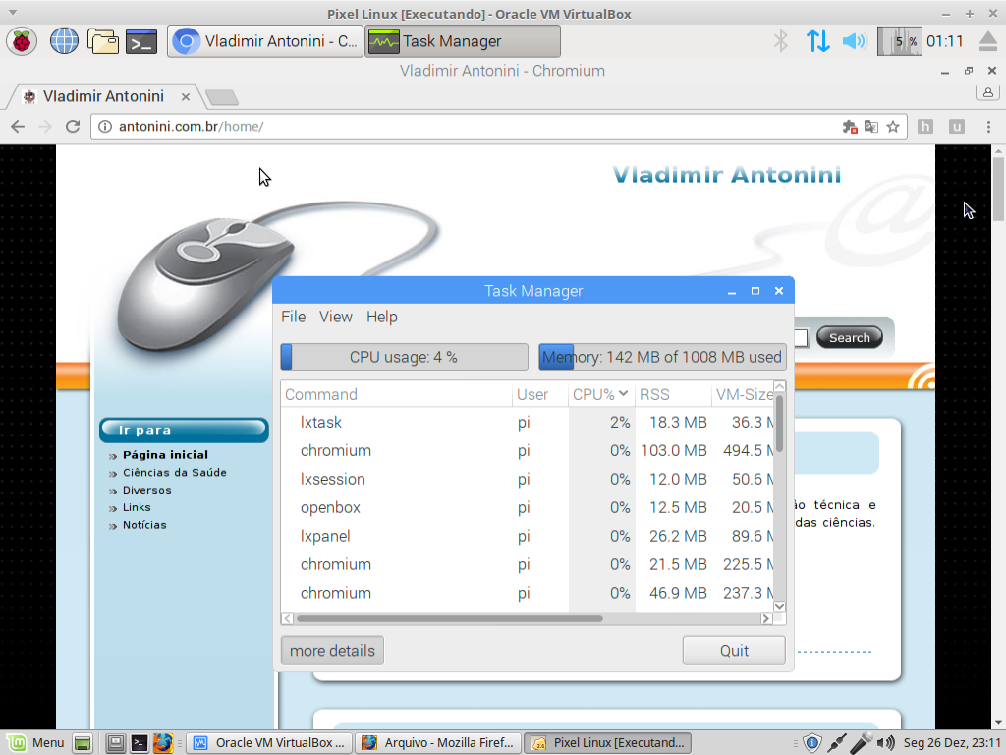The width and height of the screenshot is (1006, 755).
Task: Open the View menu in Task Manager
Action: [x=336, y=317]
